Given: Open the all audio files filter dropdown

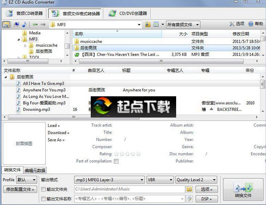Looking at the screenshot, I should (183, 25).
